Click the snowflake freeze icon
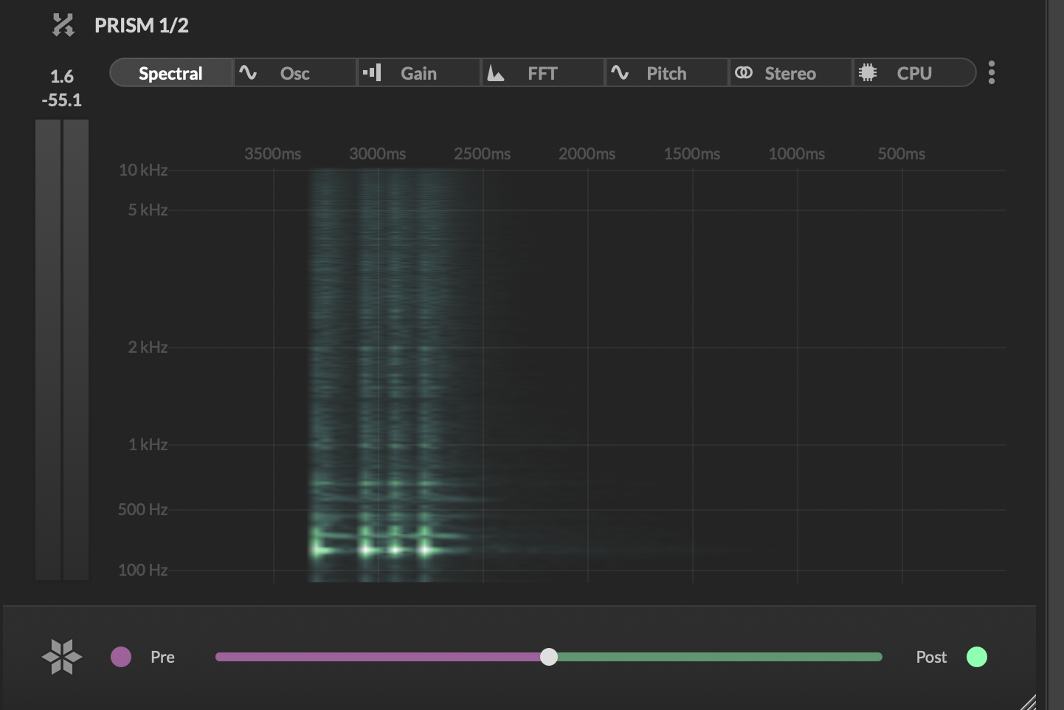1064x710 pixels. [62, 657]
